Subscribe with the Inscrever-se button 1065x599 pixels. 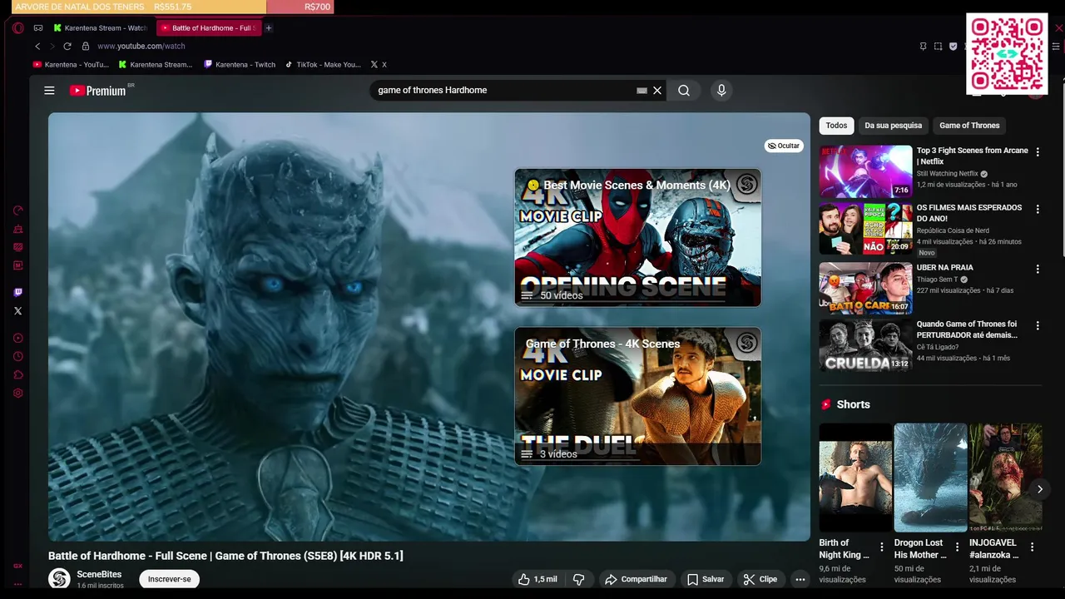169,579
